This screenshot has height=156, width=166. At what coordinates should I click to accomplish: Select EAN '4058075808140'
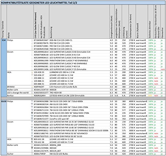pos(41,55)
